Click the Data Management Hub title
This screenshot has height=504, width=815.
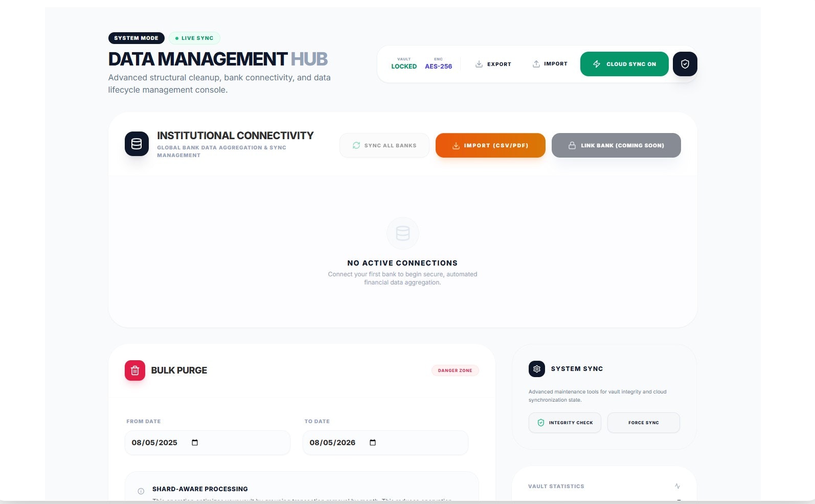tap(218, 59)
